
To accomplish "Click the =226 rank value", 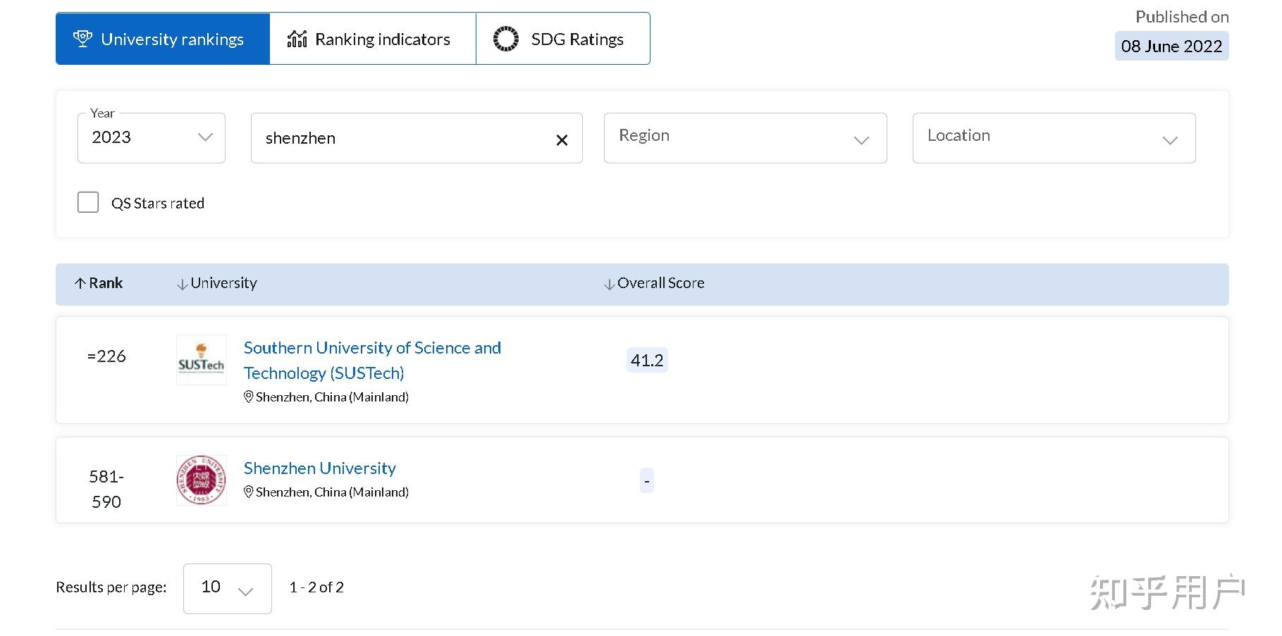I will (x=106, y=356).
